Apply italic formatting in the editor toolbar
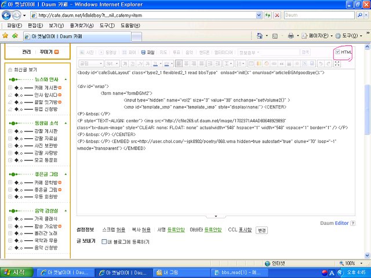The image size is (371, 278). (x=140, y=64)
